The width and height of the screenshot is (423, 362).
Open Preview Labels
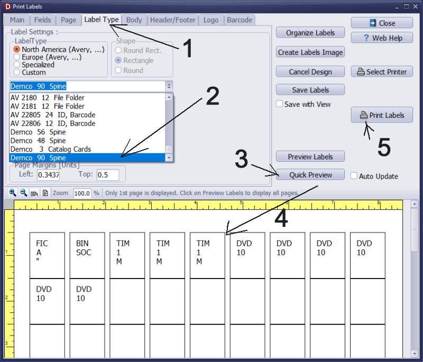coord(310,156)
